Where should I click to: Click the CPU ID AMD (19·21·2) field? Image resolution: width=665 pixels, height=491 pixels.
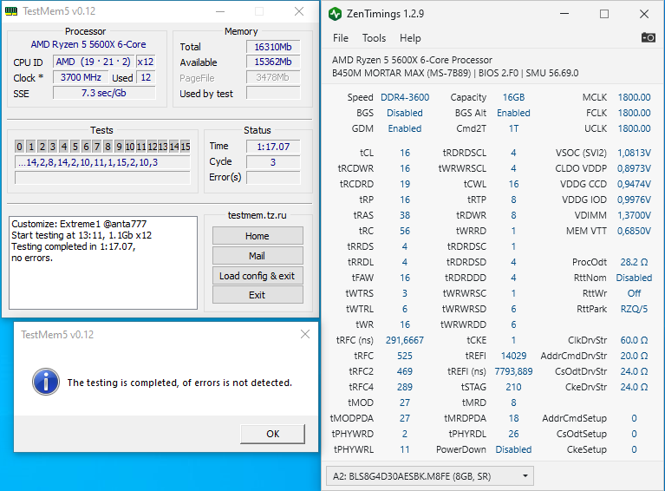pyautogui.click(x=94, y=62)
